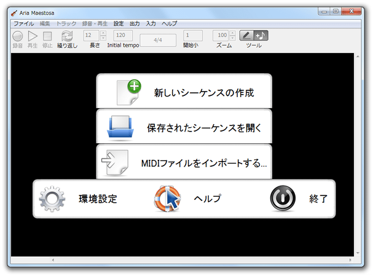Select the add-note tool icon

pyautogui.click(x=261, y=36)
